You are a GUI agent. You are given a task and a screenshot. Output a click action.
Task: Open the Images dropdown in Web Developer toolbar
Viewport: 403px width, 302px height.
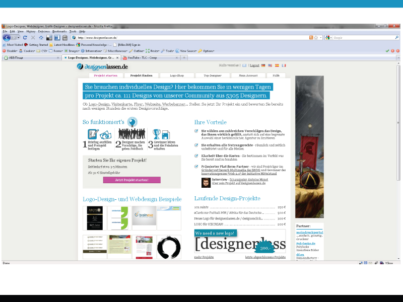coord(72,51)
